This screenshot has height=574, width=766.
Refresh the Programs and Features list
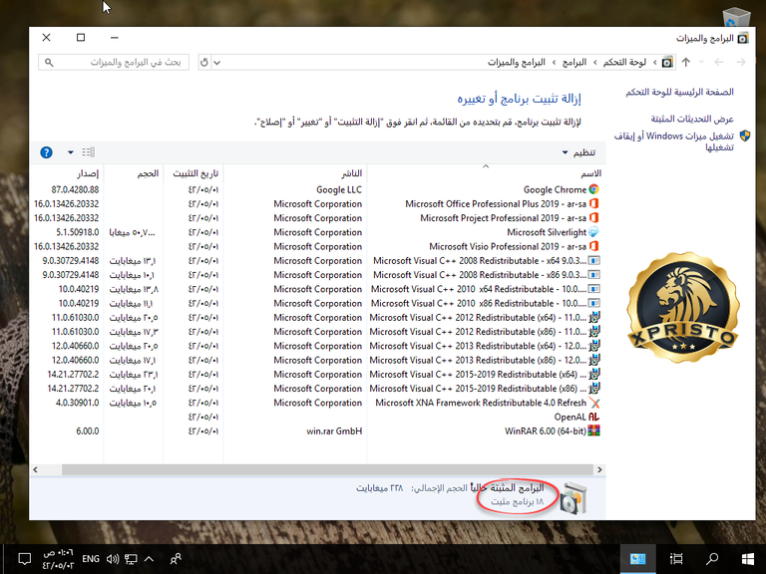coord(204,62)
